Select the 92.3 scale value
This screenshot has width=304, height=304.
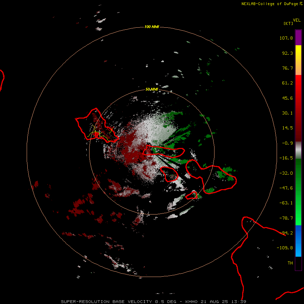coord(287,53)
